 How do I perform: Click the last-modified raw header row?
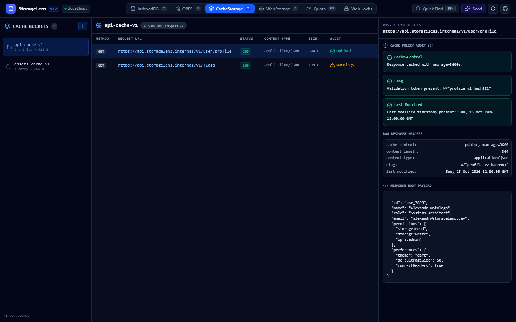click(447, 172)
